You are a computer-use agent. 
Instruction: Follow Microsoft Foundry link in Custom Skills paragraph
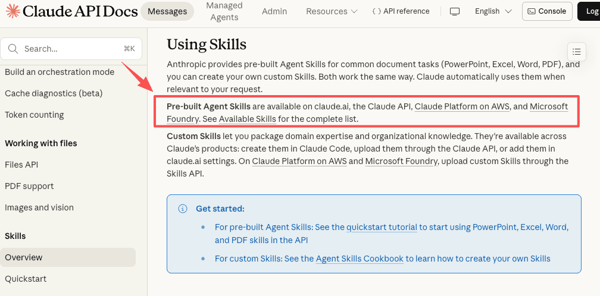coord(401,161)
